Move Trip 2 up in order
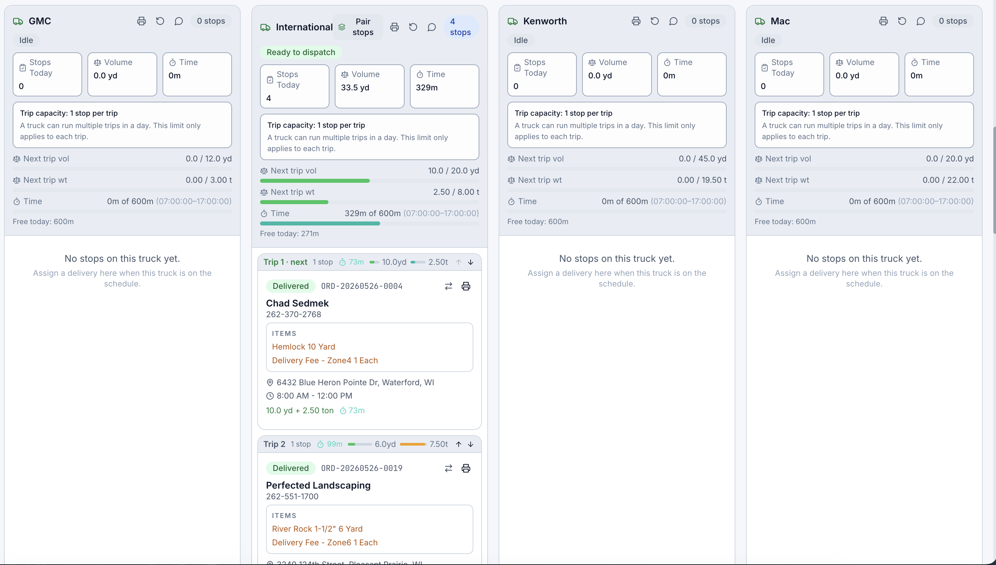The width and height of the screenshot is (996, 565). click(459, 444)
